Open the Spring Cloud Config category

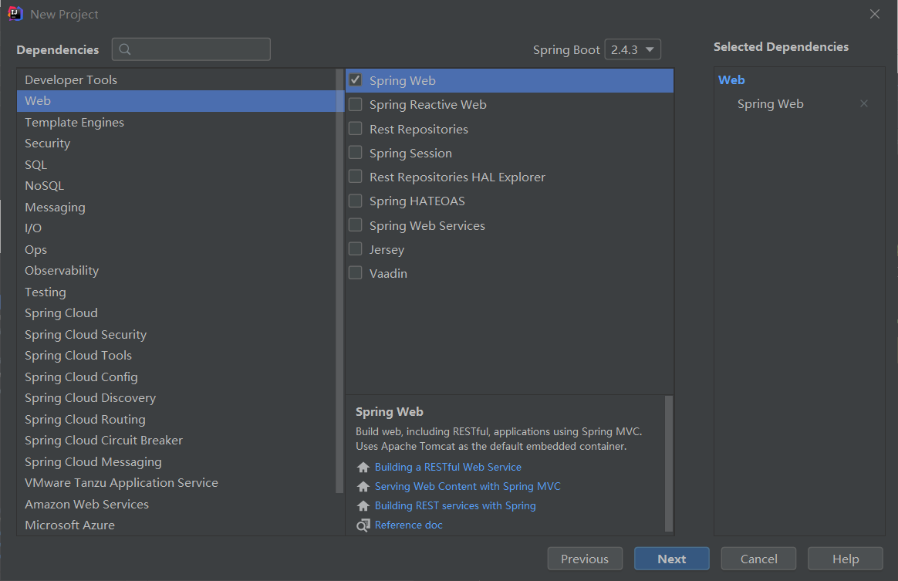(81, 377)
